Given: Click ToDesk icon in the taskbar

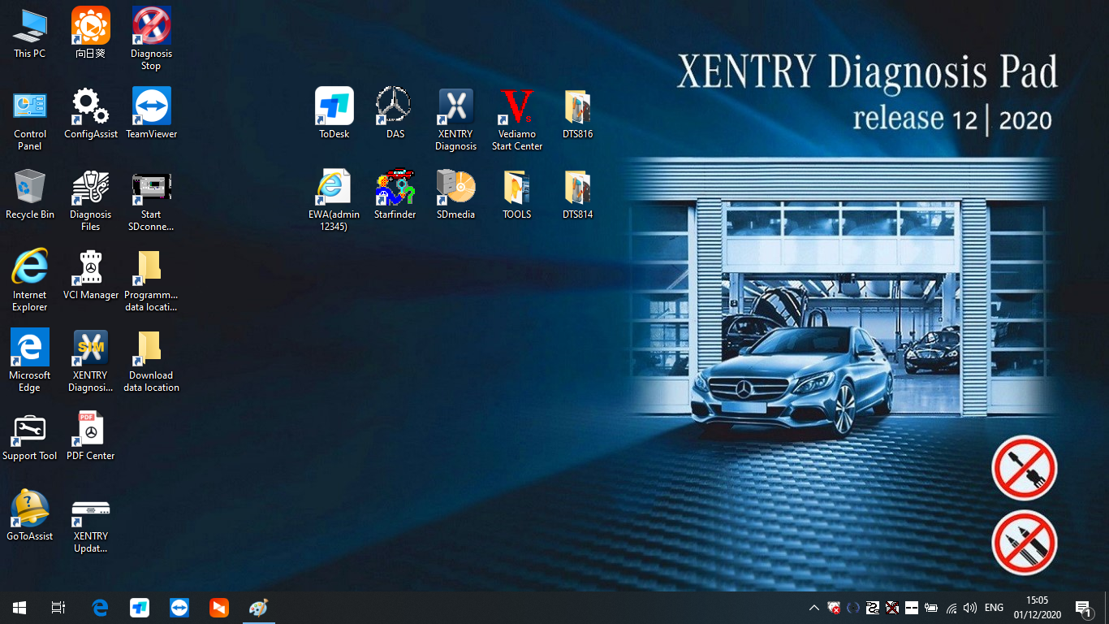Looking at the screenshot, I should (140, 608).
